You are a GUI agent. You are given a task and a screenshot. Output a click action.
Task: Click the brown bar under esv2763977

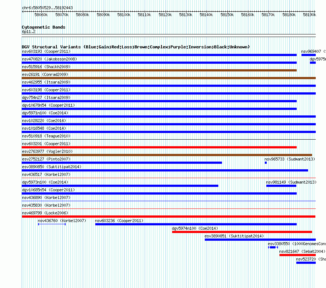[167, 155]
